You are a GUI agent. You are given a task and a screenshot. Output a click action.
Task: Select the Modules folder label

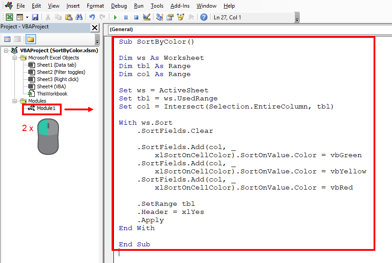pos(37,101)
